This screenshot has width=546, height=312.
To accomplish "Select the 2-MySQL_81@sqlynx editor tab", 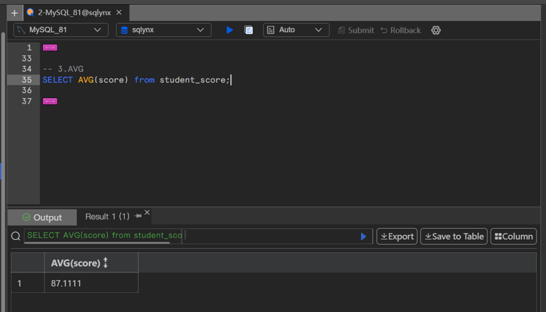I will click(x=76, y=13).
